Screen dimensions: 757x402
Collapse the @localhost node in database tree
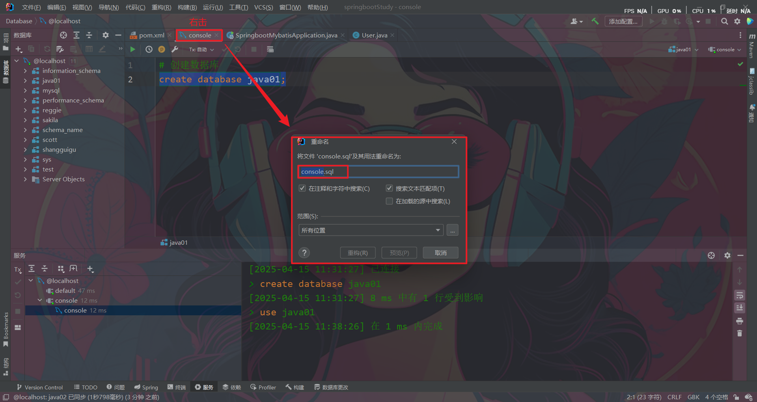pos(17,61)
